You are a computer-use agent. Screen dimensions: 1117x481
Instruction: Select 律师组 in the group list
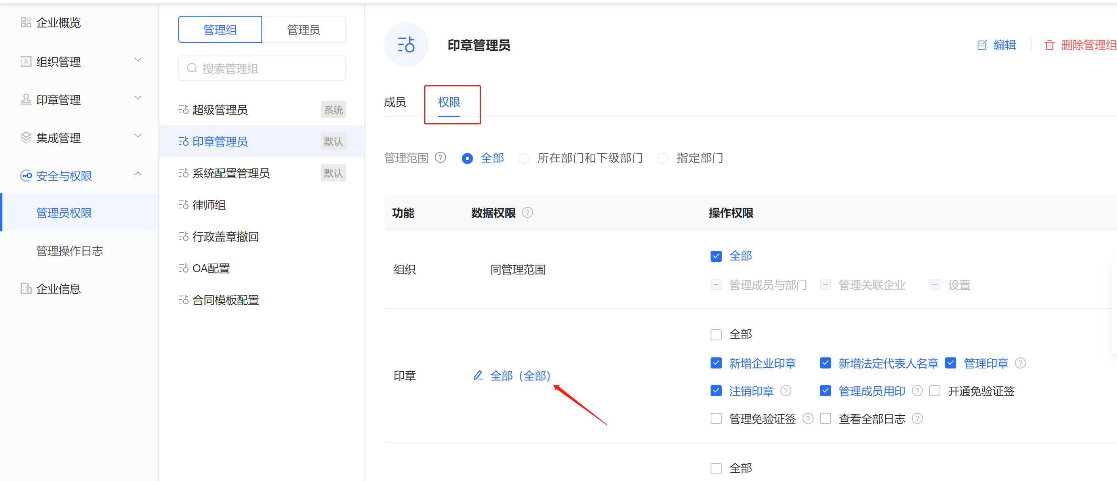262,205
